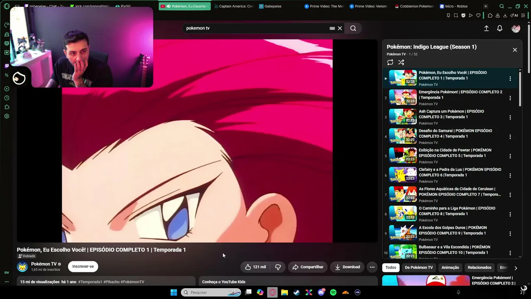
Task: Switch to Prime Video: Venom tab
Action: pyautogui.click(x=368, y=6)
